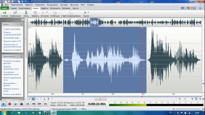Switch to the Главная ribbon tab

point(13,8)
